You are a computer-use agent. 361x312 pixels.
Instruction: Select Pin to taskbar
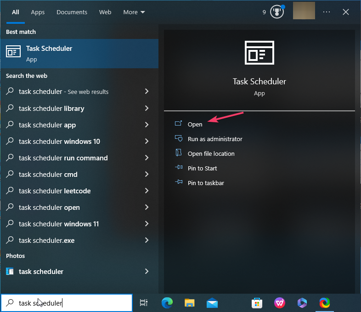206,183
